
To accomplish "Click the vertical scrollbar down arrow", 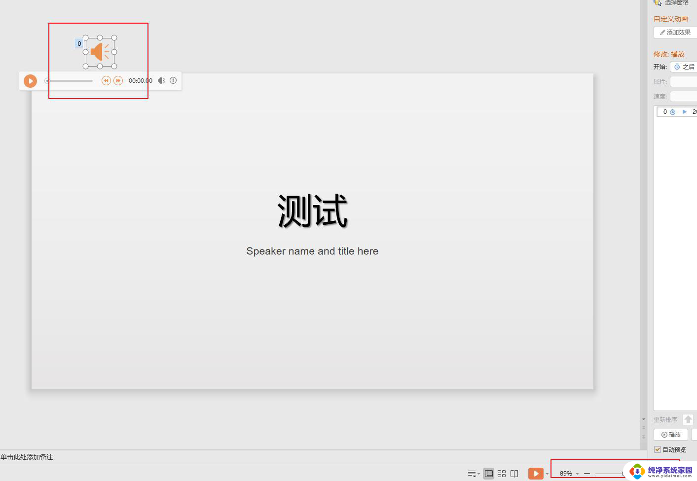I will tap(644, 419).
